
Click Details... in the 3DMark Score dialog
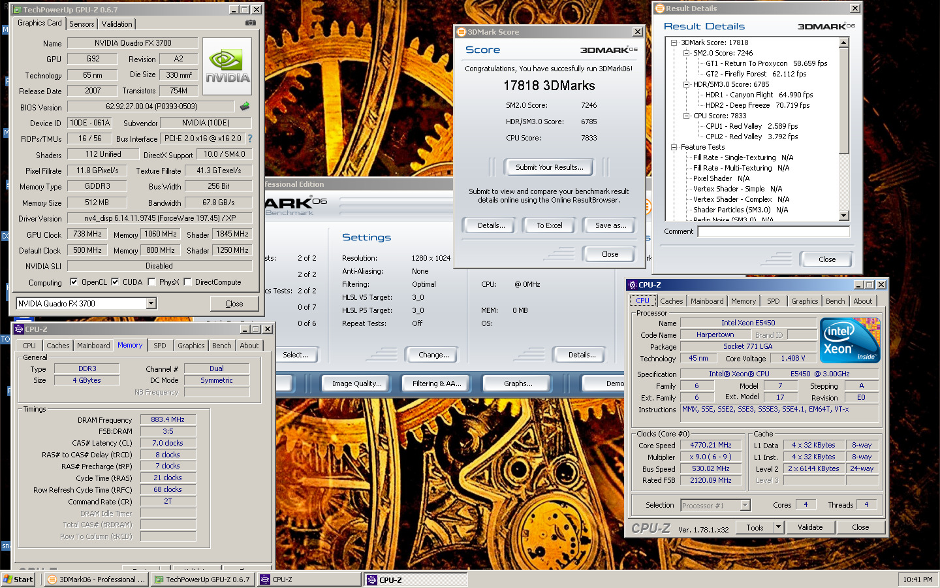(x=491, y=225)
